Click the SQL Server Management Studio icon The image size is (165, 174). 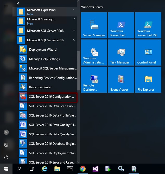(23, 68)
